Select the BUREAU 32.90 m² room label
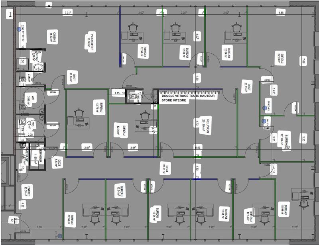Image resolution: width=319 pixels, height=245 pixels. pos(280,60)
